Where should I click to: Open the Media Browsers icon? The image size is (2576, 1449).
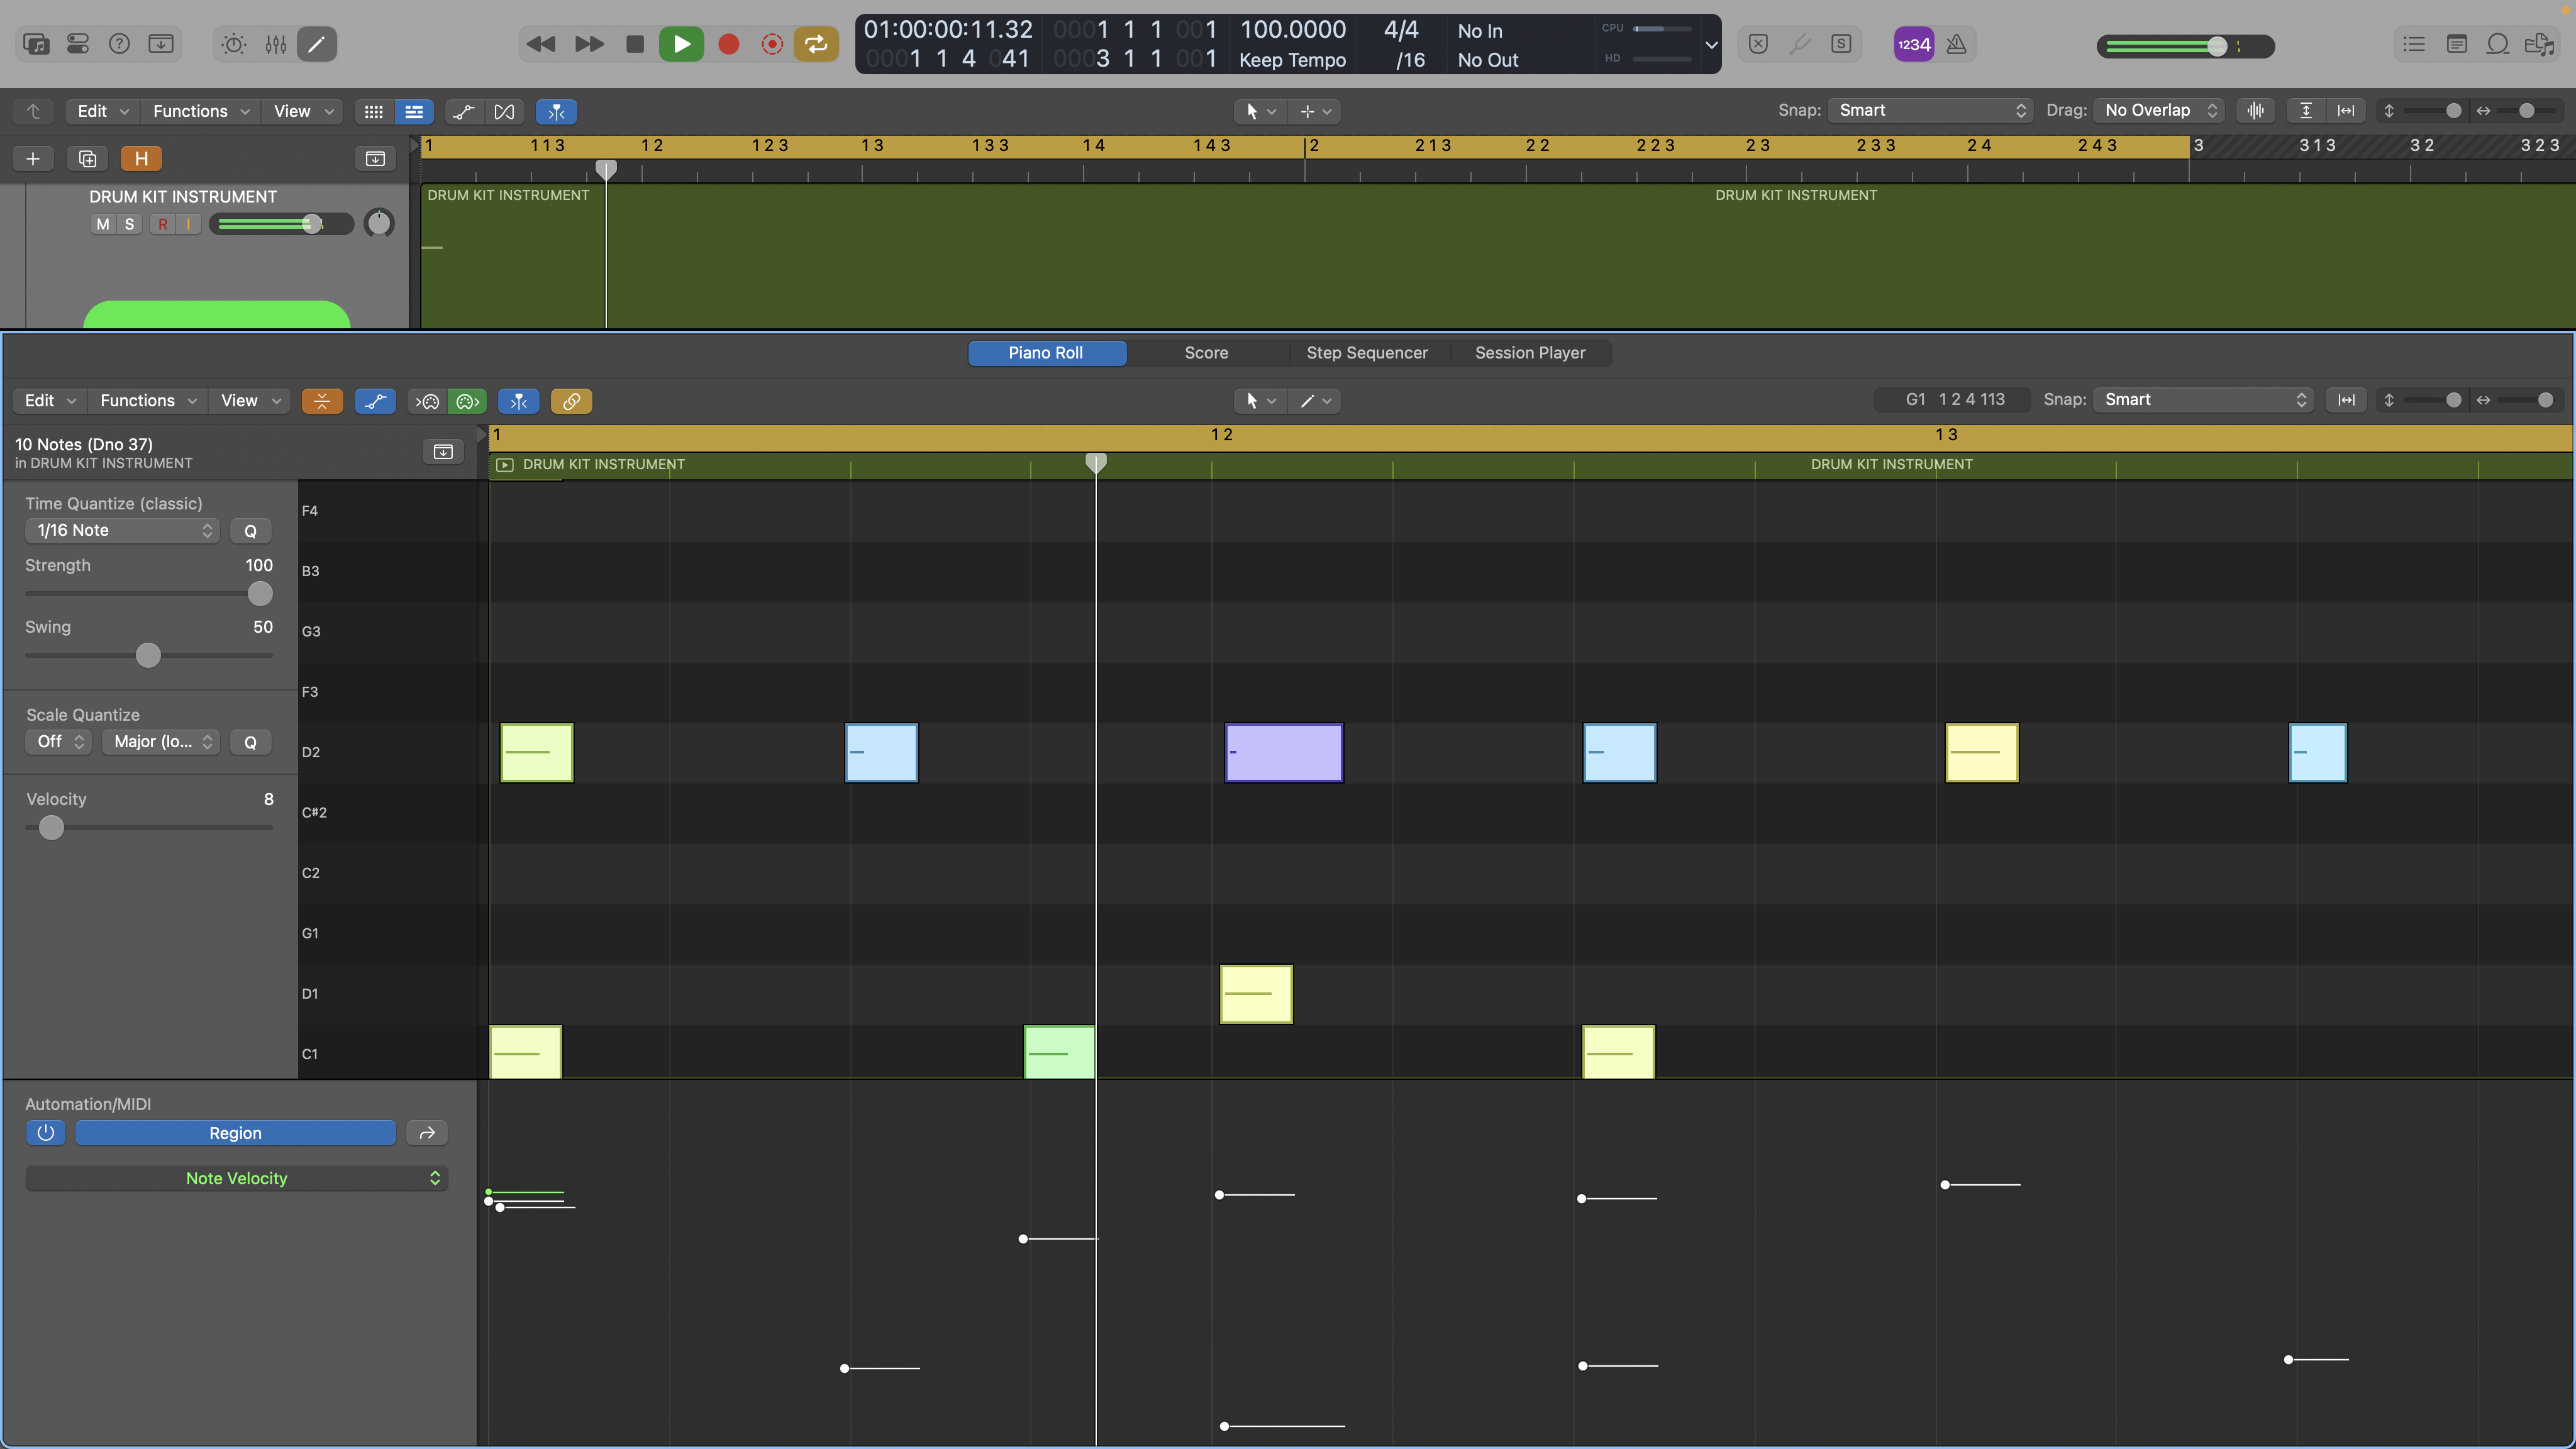click(x=2539, y=44)
